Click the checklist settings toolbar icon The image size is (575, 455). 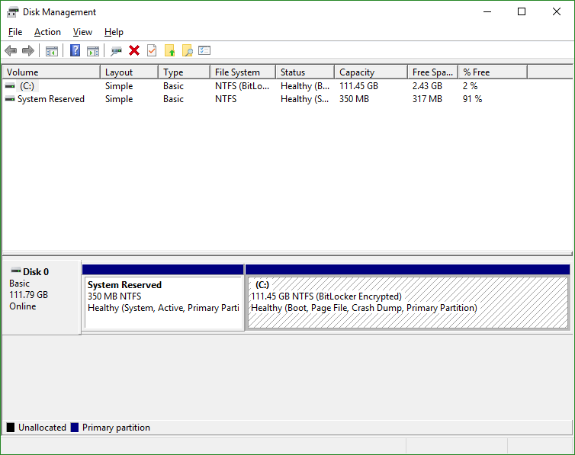[x=204, y=51]
